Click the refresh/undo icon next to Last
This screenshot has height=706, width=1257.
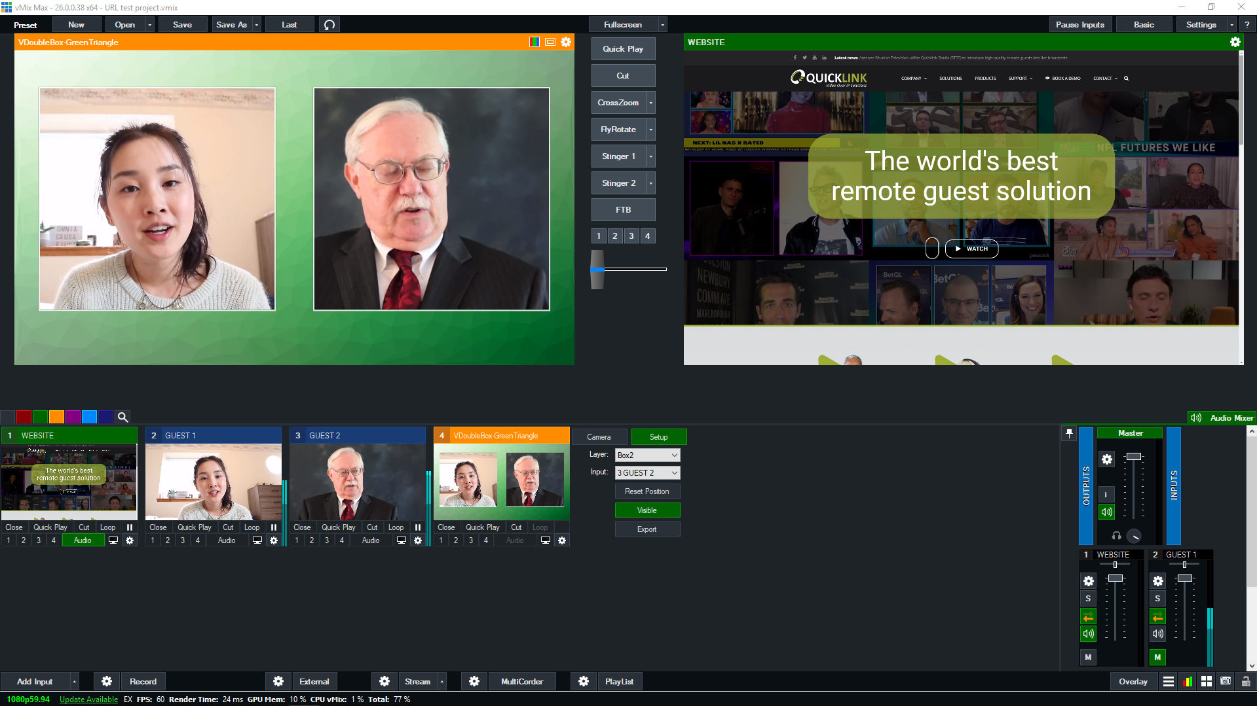pos(329,25)
